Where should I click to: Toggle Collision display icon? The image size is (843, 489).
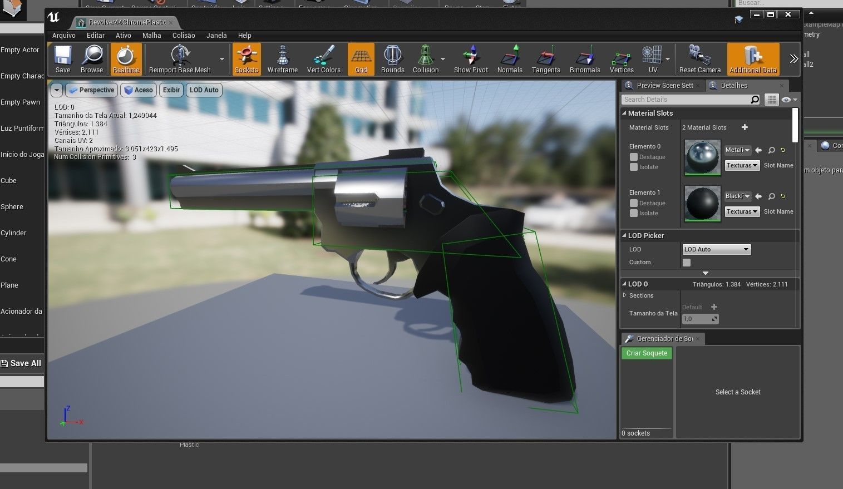tap(426, 59)
